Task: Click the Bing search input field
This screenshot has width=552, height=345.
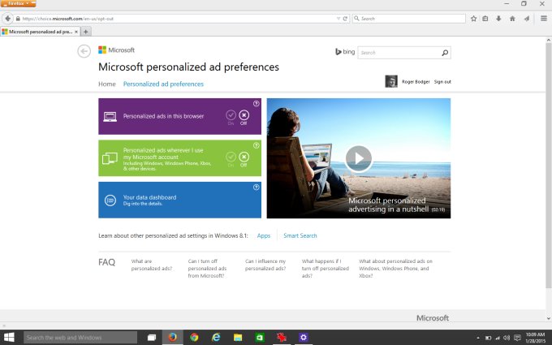Action: pos(399,53)
